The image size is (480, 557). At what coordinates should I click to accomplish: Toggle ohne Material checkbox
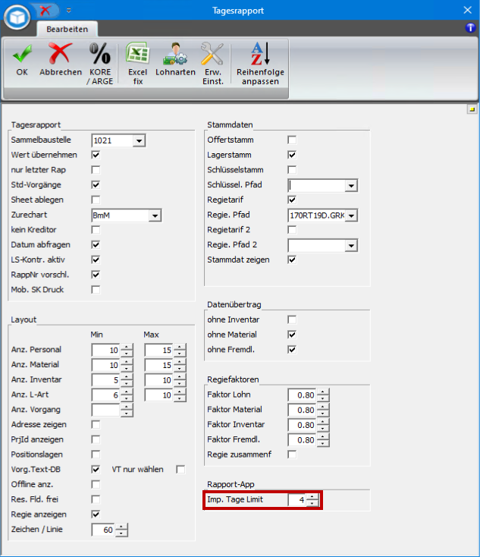click(x=292, y=335)
